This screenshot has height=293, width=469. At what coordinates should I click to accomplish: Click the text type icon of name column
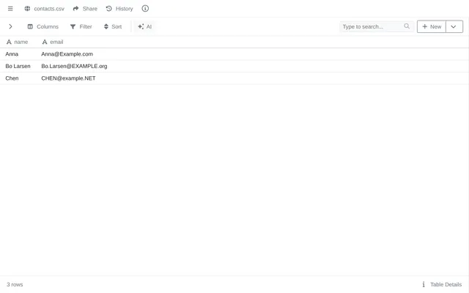point(9,42)
